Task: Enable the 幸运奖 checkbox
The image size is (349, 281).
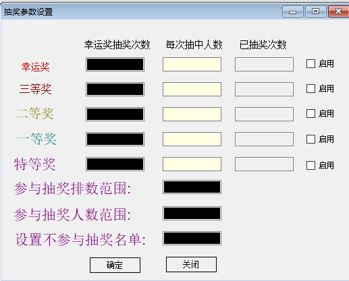Action: (x=311, y=64)
